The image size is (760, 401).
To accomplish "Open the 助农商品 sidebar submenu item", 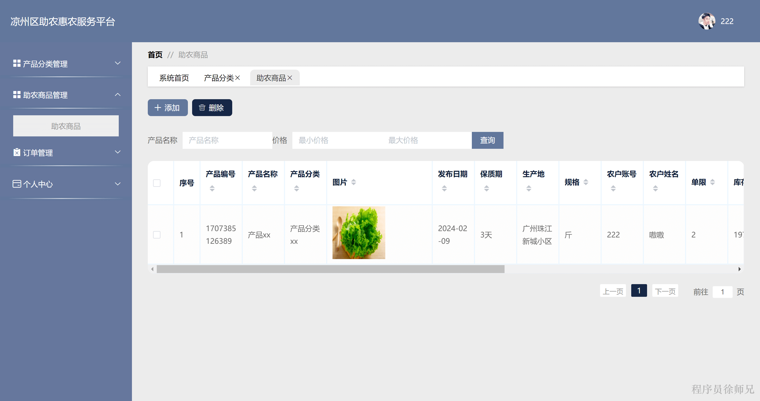I will [66, 126].
